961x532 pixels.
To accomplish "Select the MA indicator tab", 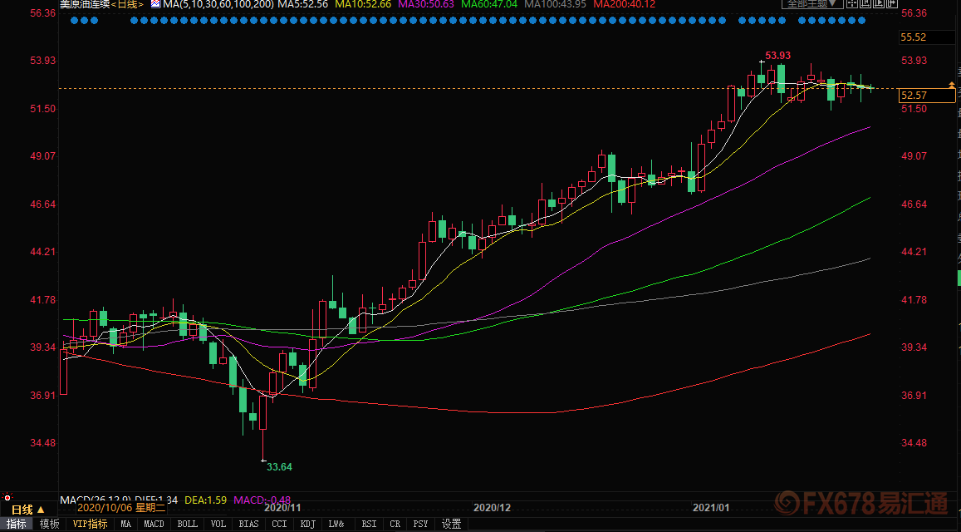I will point(125,524).
